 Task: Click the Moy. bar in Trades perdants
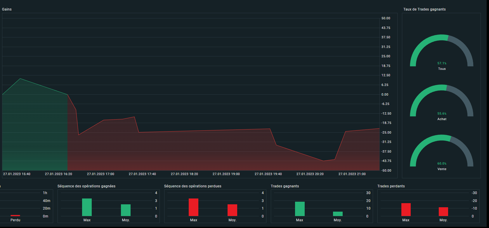pyautogui.click(x=443, y=212)
